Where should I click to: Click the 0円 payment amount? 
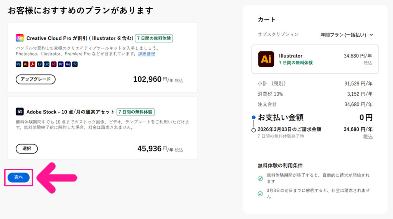(x=366, y=117)
